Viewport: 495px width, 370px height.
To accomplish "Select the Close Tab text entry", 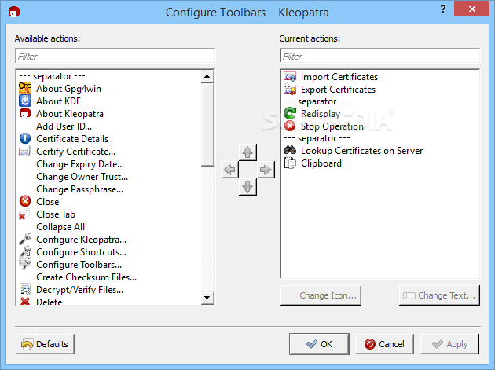I will [x=56, y=214].
